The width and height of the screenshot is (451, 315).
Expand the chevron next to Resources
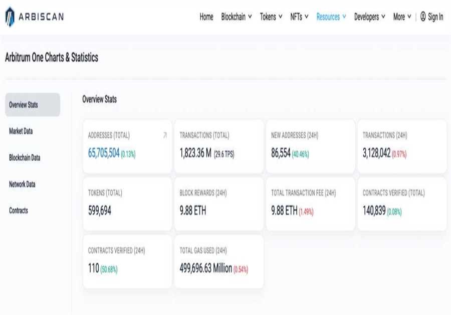pyautogui.click(x=344, y=16)
